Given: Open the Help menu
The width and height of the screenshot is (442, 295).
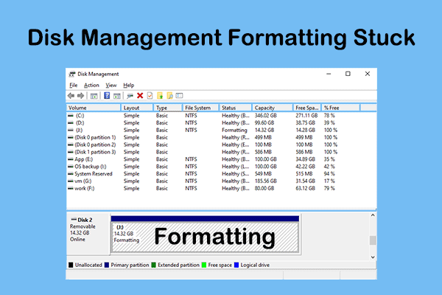Looking at the screenshot, I should coord(128,85).
